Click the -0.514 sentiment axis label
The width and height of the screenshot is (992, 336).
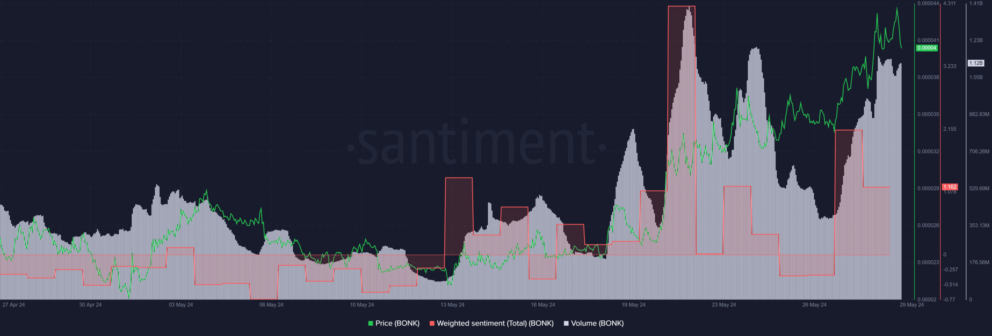pos(951,284)
